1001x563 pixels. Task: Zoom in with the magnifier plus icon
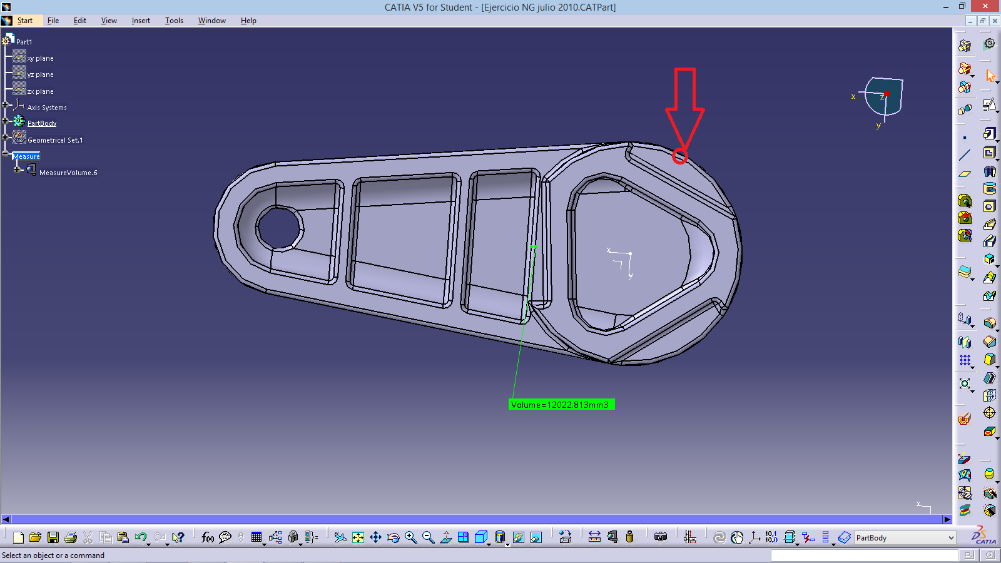click(410, 537)
